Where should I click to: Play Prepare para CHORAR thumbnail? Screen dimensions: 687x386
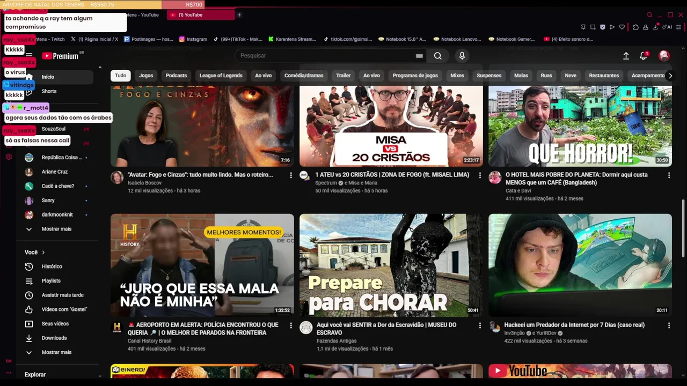[x=391, y=265]
